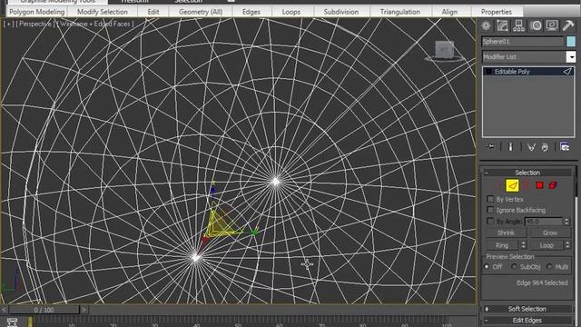The height and width of the screenshot is (327, 581).
Task: Click the By Angle value field
Action: [544, 222]
